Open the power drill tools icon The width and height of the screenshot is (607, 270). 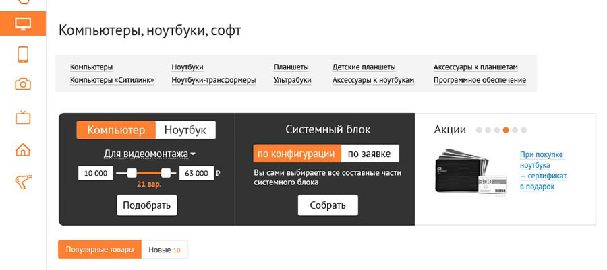(23, 181)
